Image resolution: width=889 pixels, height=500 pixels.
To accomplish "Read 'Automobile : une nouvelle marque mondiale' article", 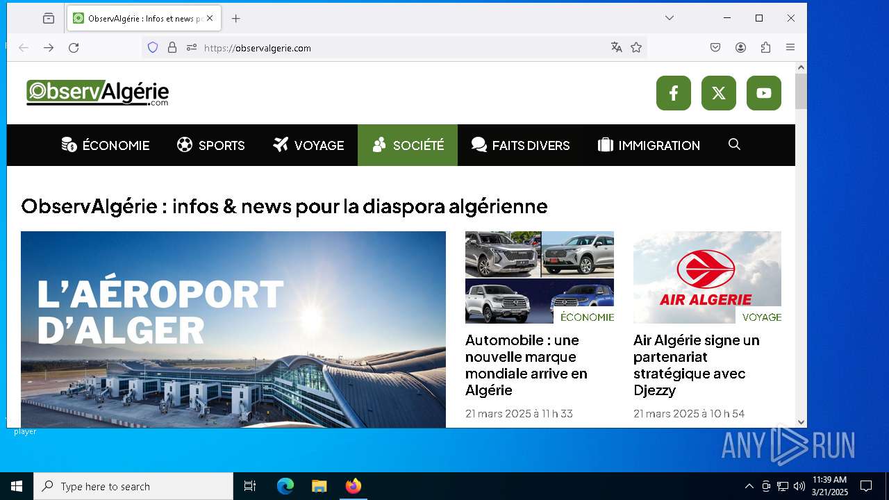I will [x=526, y=365].
